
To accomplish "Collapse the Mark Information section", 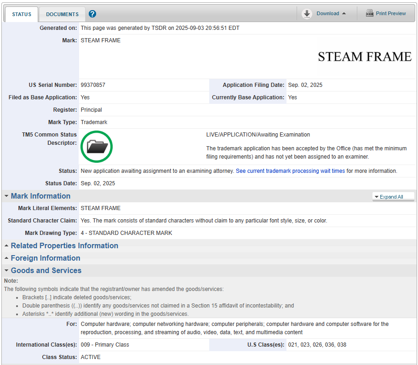I will tap(40, 196).
